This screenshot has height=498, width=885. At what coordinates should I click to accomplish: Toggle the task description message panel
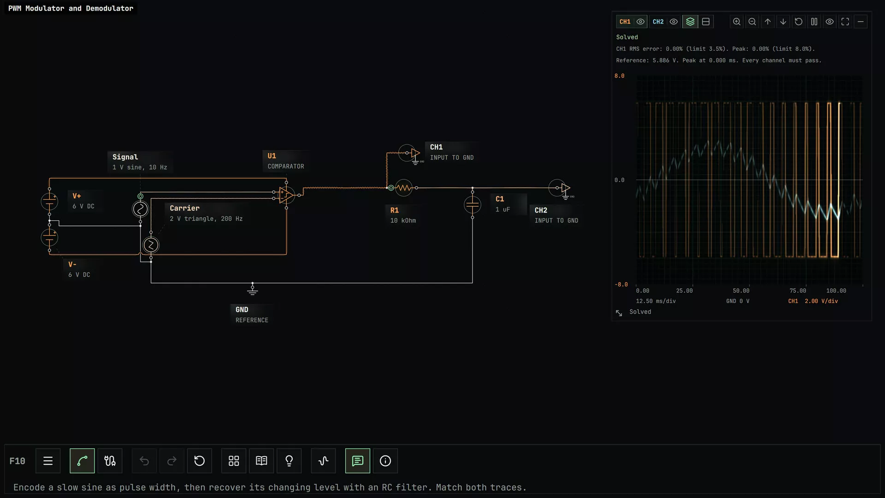coord(358,461)
